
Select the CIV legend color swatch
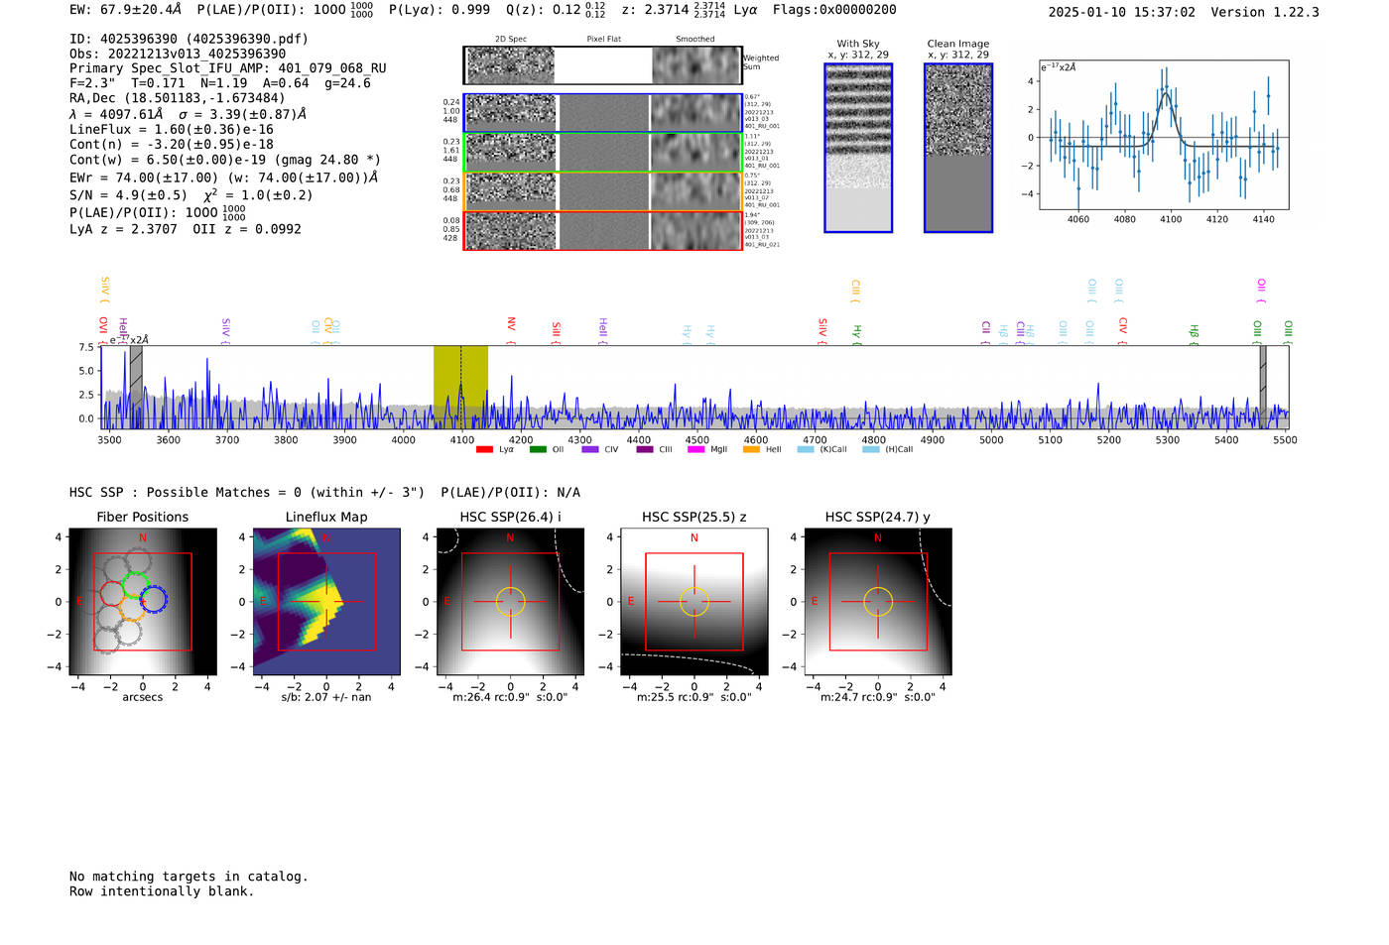click(x=590, y=449)
